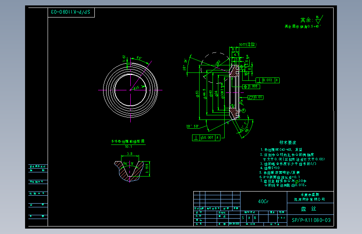Viewport: 362px width, 234px height.
Task: Select the 3.8 dimension on tooth profile
Action: [130, 154]
